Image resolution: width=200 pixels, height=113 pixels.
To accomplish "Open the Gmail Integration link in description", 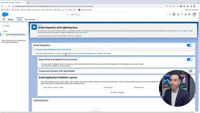I will tap(183, 31).
